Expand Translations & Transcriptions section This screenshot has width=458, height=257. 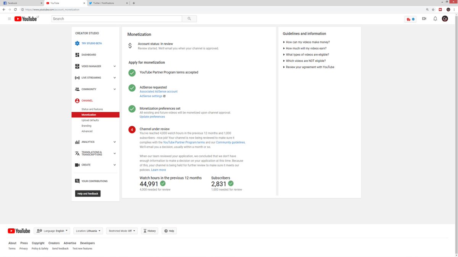pos(114,153)
